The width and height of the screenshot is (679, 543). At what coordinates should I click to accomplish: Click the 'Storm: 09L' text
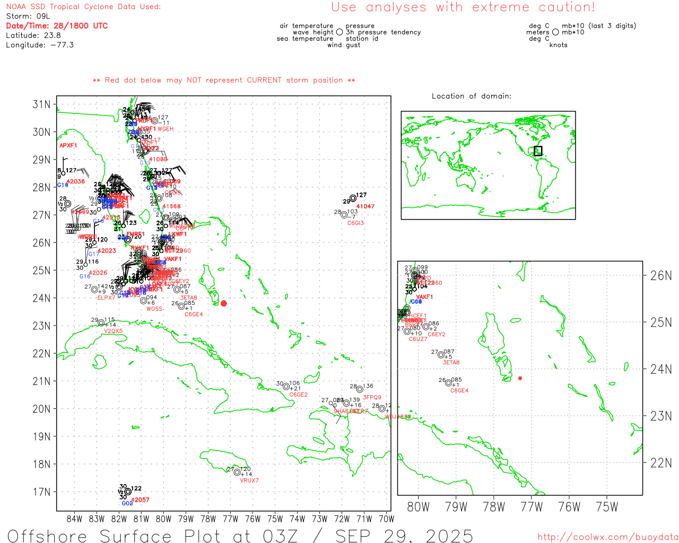pos(28,16)
